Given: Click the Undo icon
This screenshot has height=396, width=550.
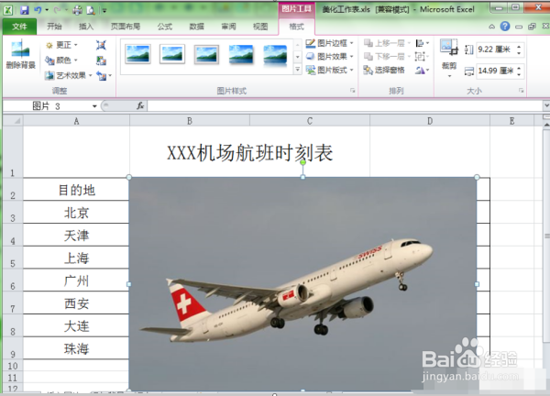Looking at the screenshot, I should click(38, 10).
